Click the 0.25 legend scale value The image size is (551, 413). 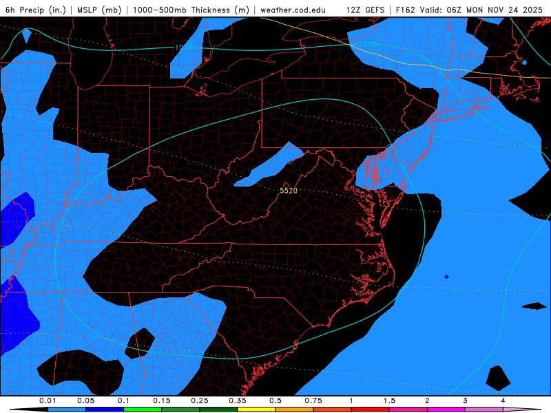pyautogui.click(x=200, y=401)
